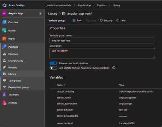Open Boards in the sidebar
The width and height of the screenshot is (162, 127).
click(12, 31)
